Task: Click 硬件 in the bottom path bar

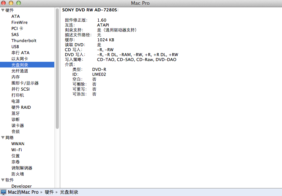Action: (49, 192)
